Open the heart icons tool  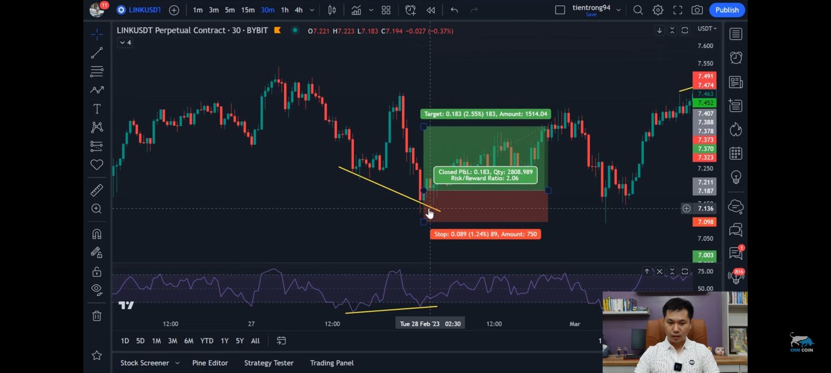pyautogui.click(x=97, y=165)
